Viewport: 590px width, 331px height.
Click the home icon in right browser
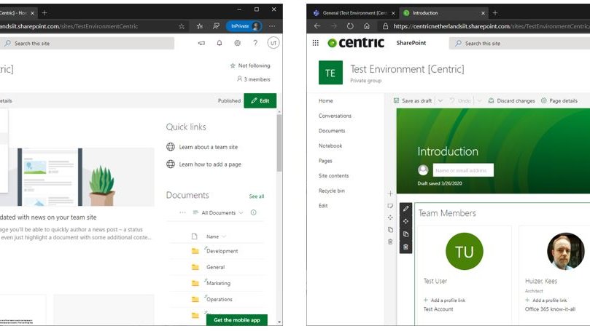[x=367, y=26]
